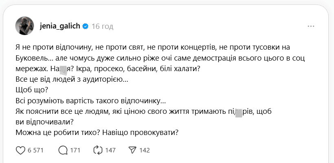Click the 171 comments count
This screenshot has width=334, height=163.
(x=75, y=150)
